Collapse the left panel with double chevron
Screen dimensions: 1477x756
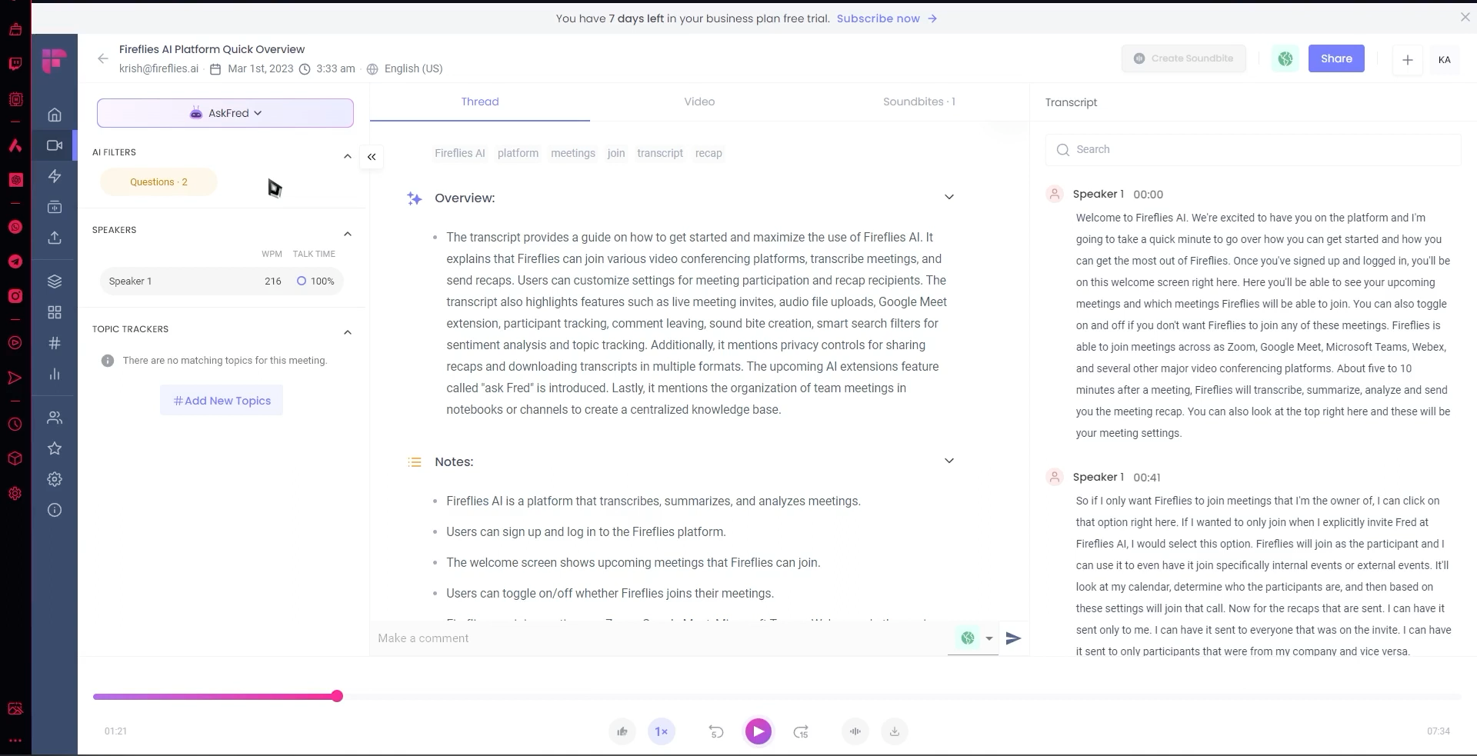pyautogui.click(x=372, y=157)
